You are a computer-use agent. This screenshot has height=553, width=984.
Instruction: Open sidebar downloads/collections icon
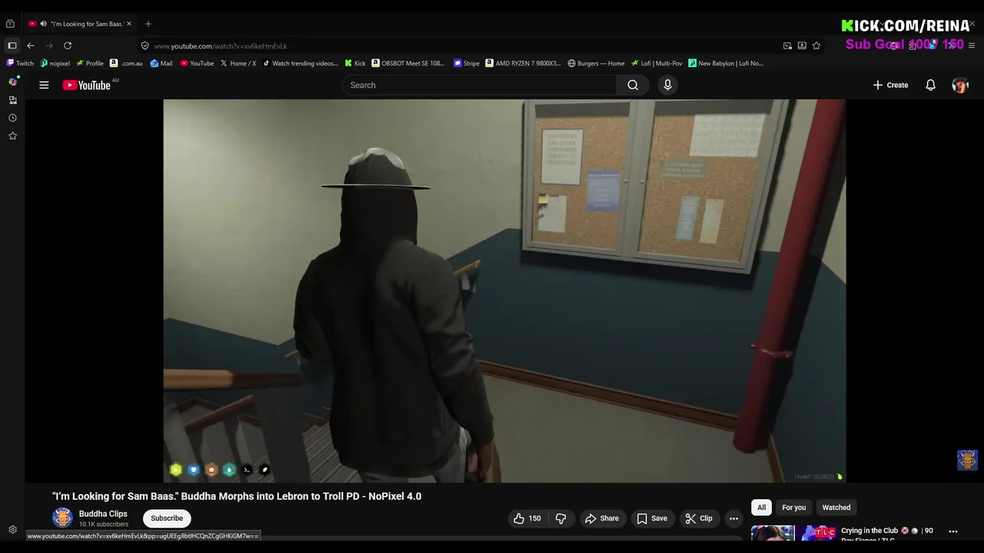tap(12, 100)
